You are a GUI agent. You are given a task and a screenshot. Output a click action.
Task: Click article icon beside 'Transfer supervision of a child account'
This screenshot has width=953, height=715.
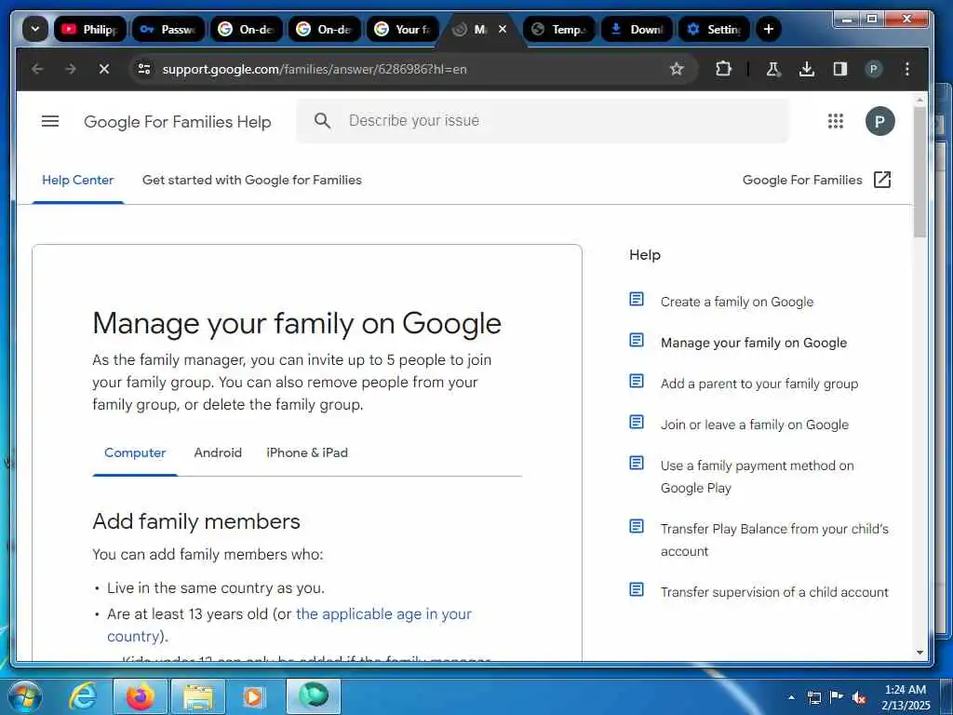(x=637, y=589)
